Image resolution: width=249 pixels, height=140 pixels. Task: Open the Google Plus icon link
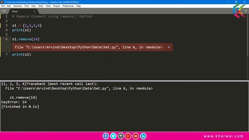tap(128, 136)
